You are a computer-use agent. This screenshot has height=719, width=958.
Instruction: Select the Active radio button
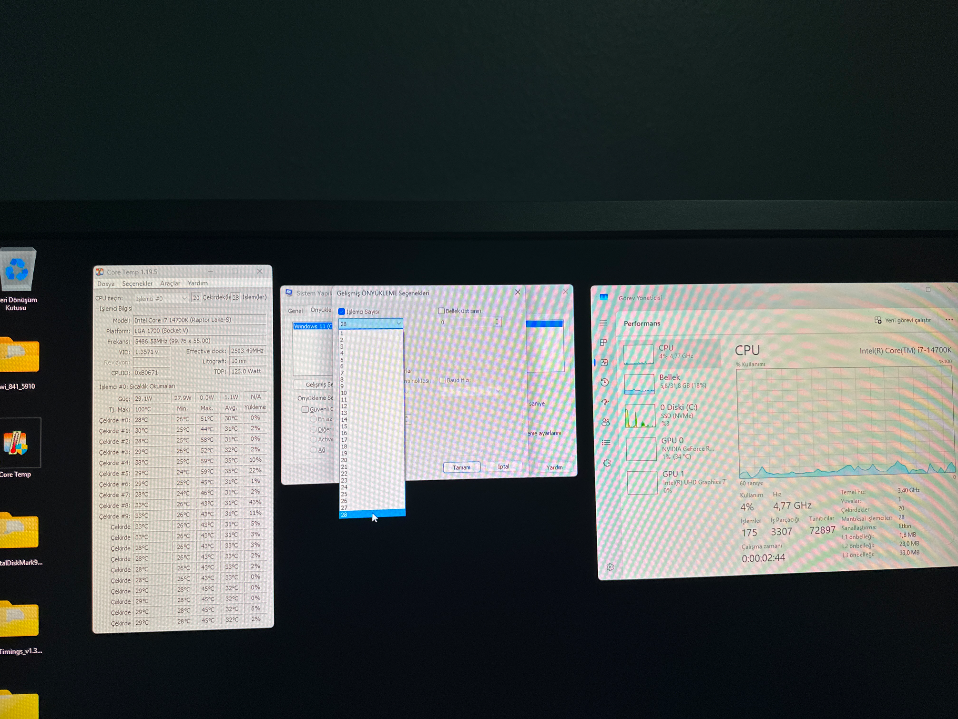click(x=314, y=439)
